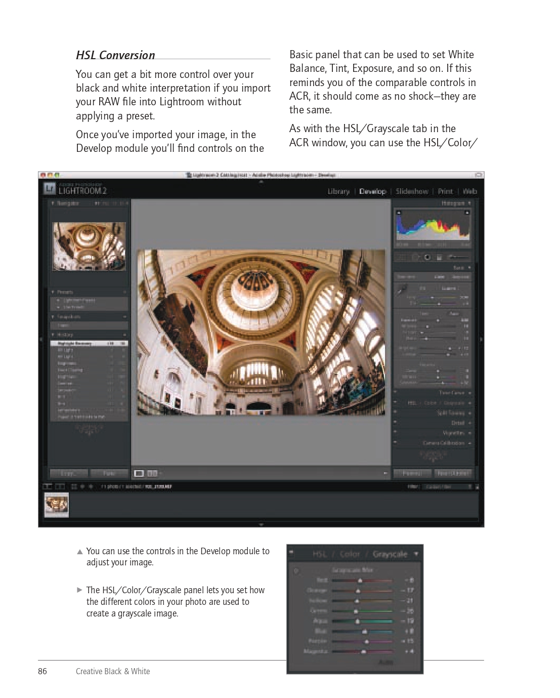Select the graduated filter tool
This screenshot has width=560, height=698.
(x=439, y=257)
